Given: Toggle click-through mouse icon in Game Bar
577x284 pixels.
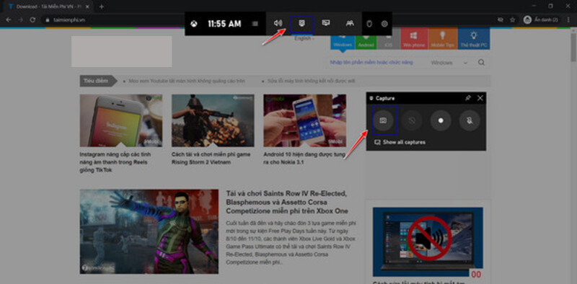Looking at the screenshot, I should tap(370, 24).
